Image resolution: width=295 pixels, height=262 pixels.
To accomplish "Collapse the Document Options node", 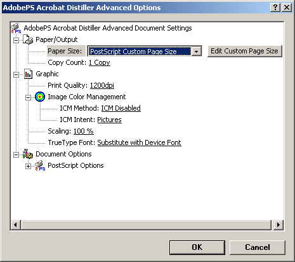I will click(x=16, y=155).
